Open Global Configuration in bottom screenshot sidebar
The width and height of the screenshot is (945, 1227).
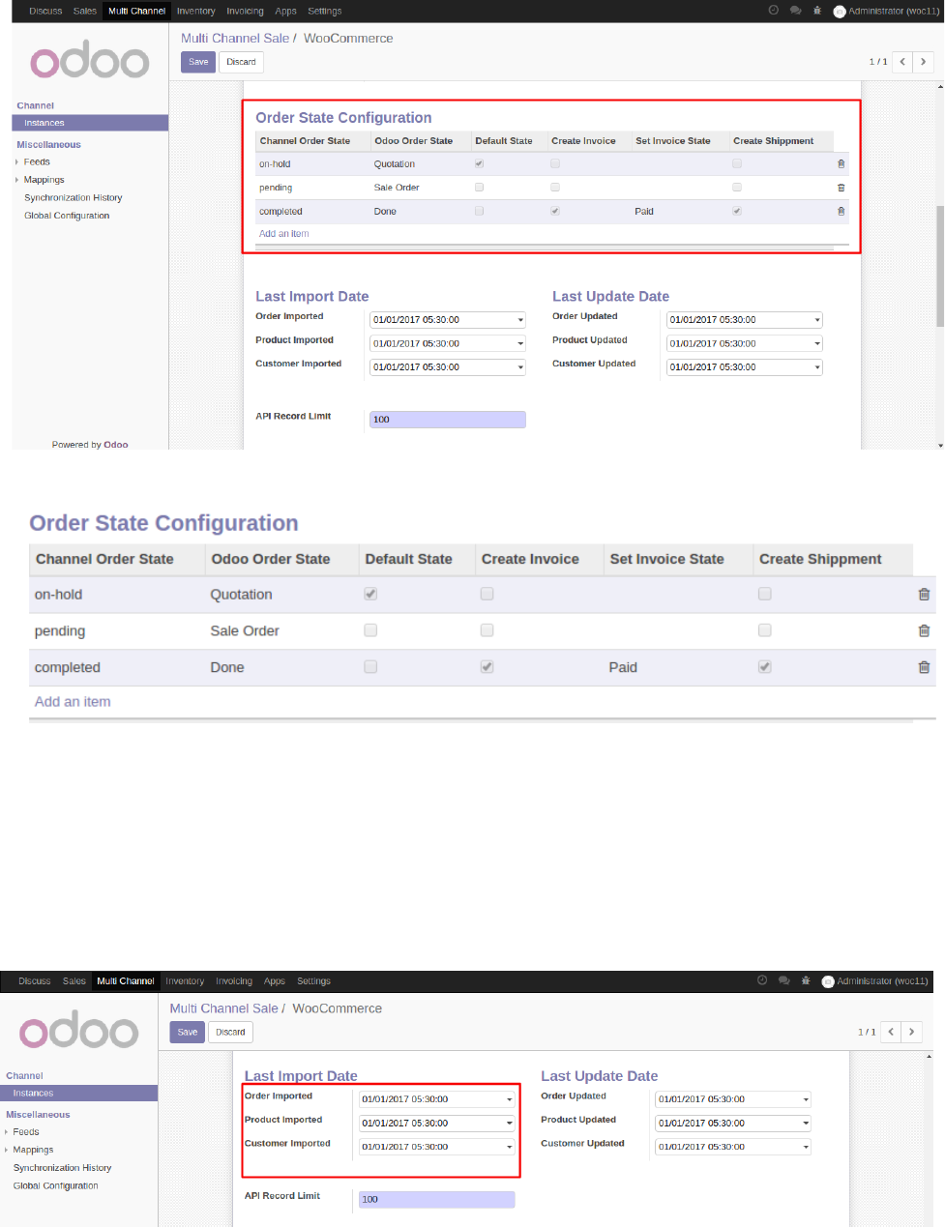[x=56, y=1185]
